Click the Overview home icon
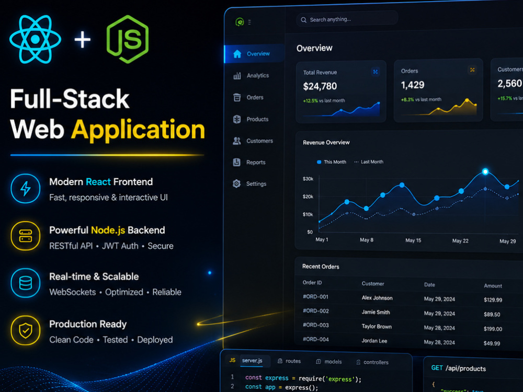This screenshot has height=392, width=523. (237, 54)
